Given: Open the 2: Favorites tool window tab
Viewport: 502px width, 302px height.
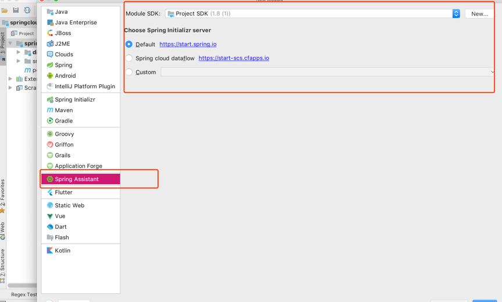Looking at the screenshot, I should (x=2, y=196).
